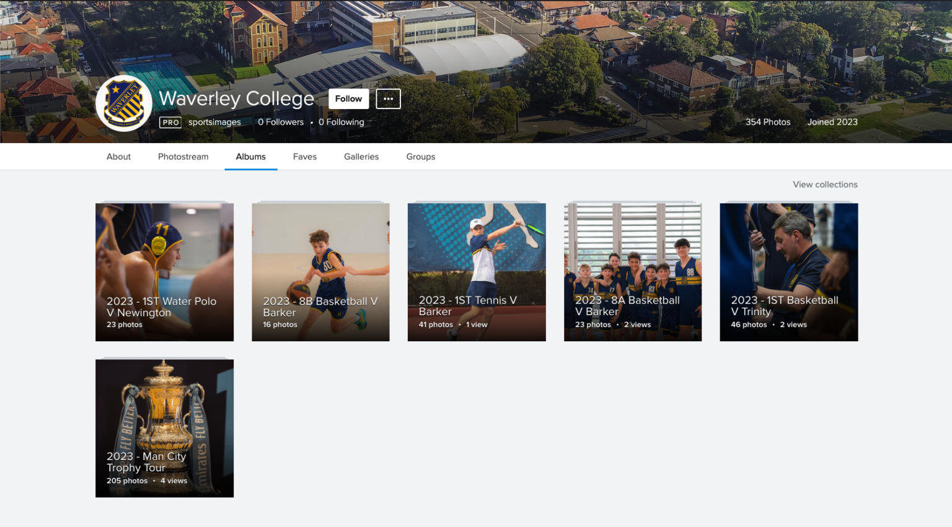Open the 2023 1ST Water Polo V Newington album
Viewport: 952px width, 527px height.
pyautogui.click(x=164, y=271)
